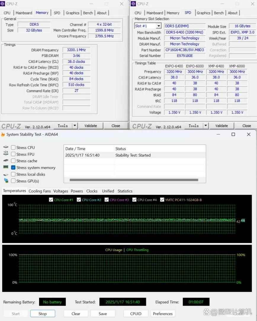Viewport: 257px width, 321px height.
Task: Switch to Cooling Fans tab in AIDA64
Action: coord(40,191)
